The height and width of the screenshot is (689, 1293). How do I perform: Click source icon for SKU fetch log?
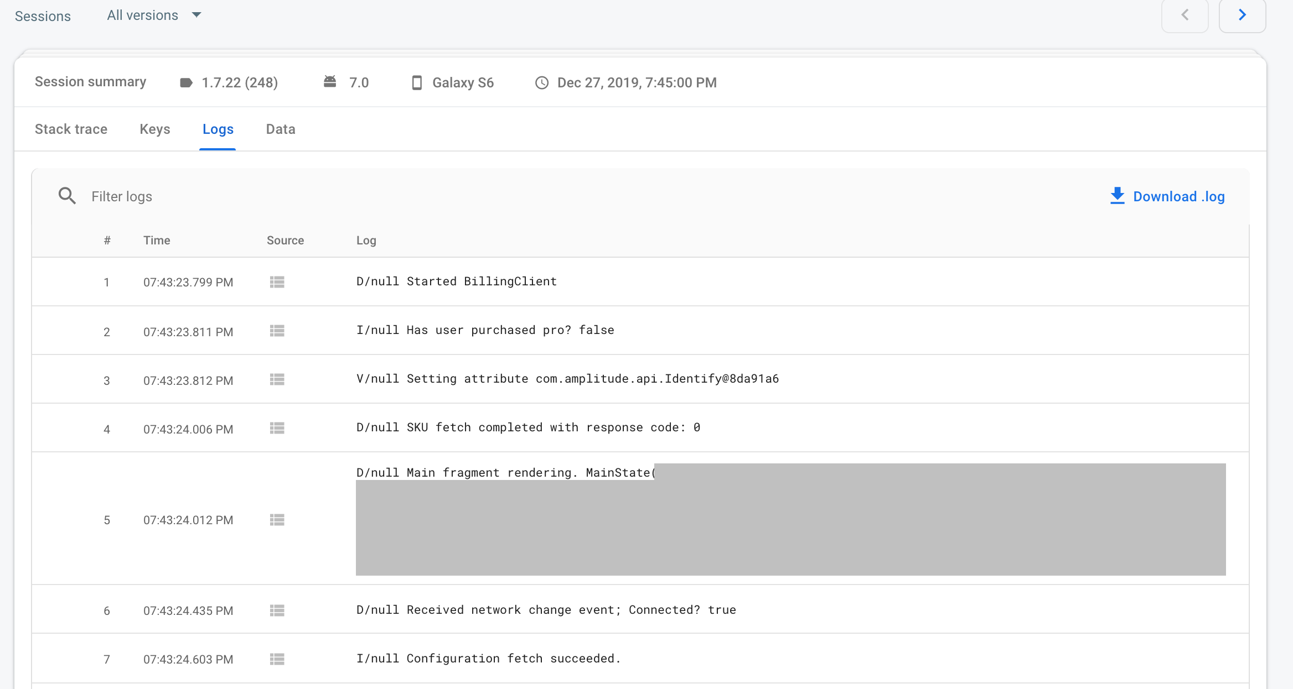click(277, 428)
